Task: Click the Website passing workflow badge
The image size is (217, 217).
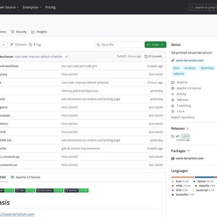Action: [76, 191]
